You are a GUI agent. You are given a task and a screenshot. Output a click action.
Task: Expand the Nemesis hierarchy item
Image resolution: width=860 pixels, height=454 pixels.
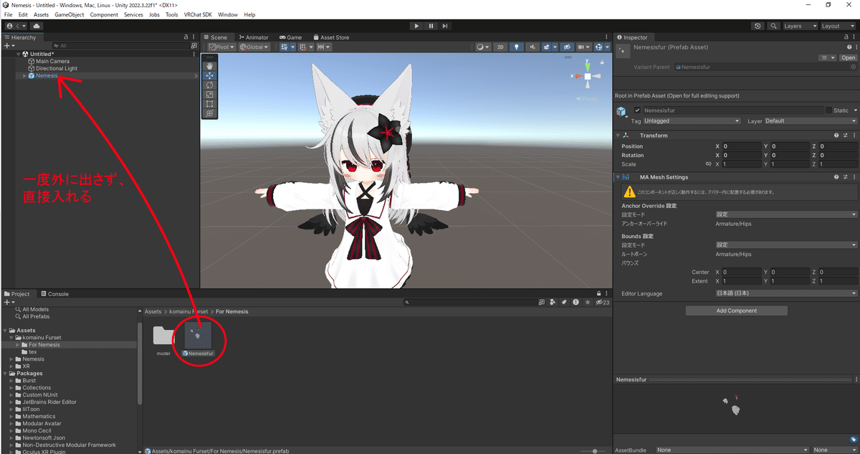pos(25,76)
